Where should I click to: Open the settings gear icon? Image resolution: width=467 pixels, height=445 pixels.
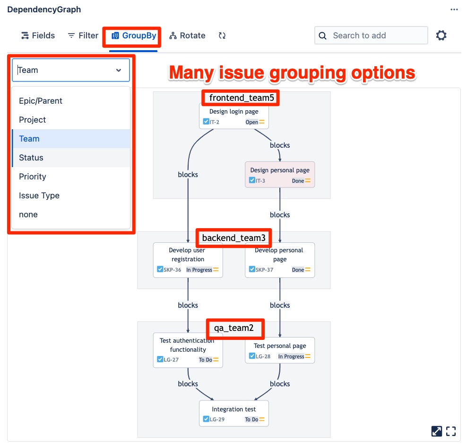(x=441, y=36)
